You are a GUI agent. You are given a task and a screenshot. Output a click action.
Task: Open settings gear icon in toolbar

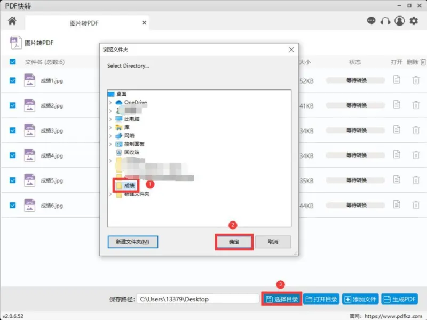(414, 21)
